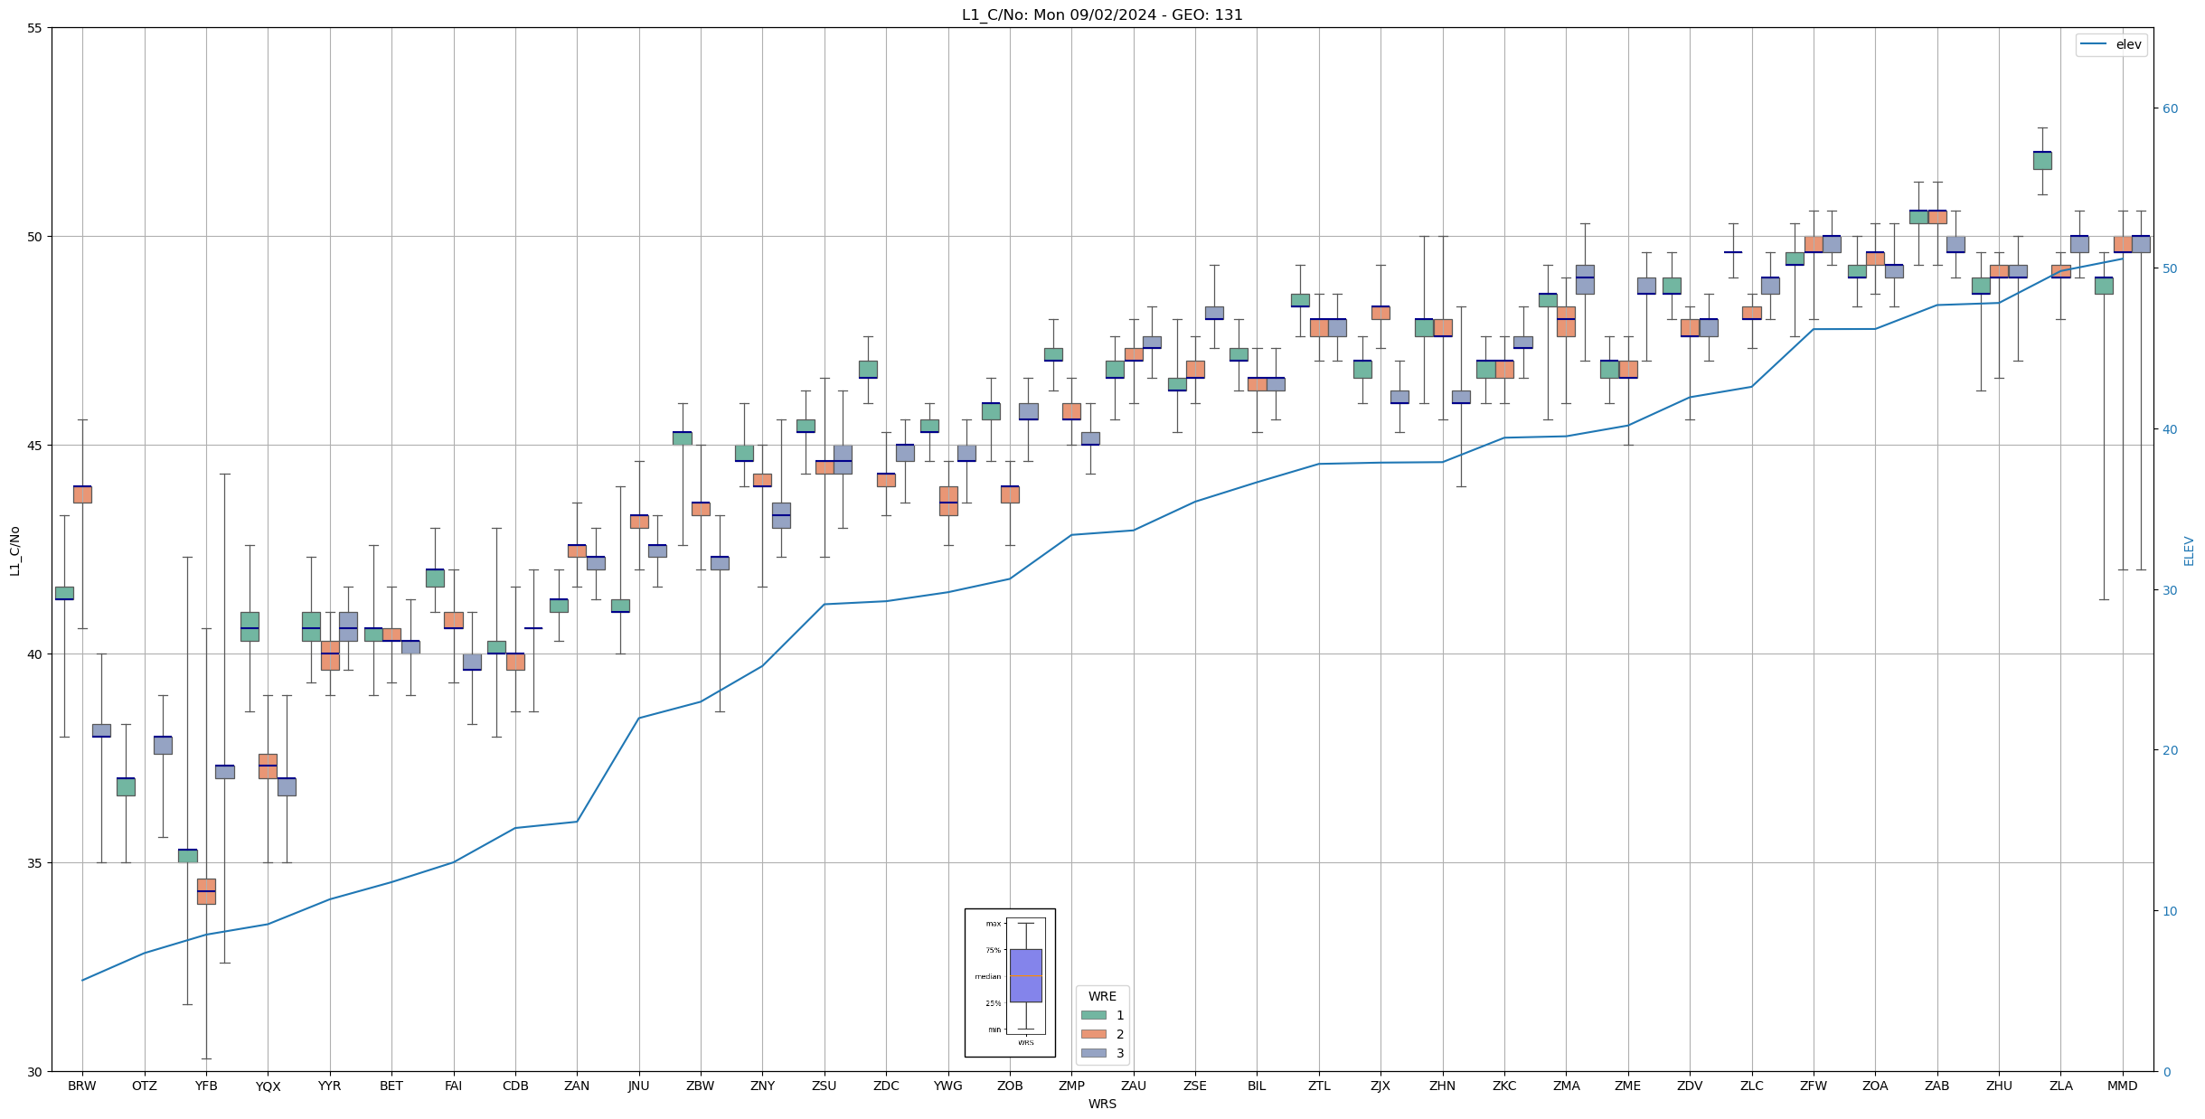Click the BRW station tick label
Screen dimensions: 2205x1119
click(x=82, y=1086)
